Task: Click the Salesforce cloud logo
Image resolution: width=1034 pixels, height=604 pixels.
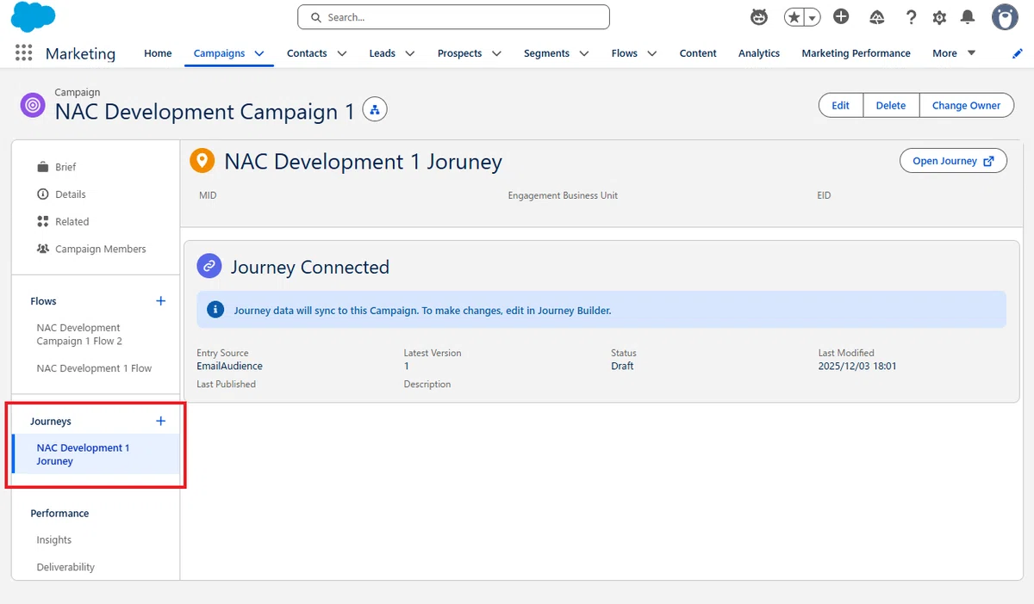Action: pyautogui.click(x=34, y=17)
